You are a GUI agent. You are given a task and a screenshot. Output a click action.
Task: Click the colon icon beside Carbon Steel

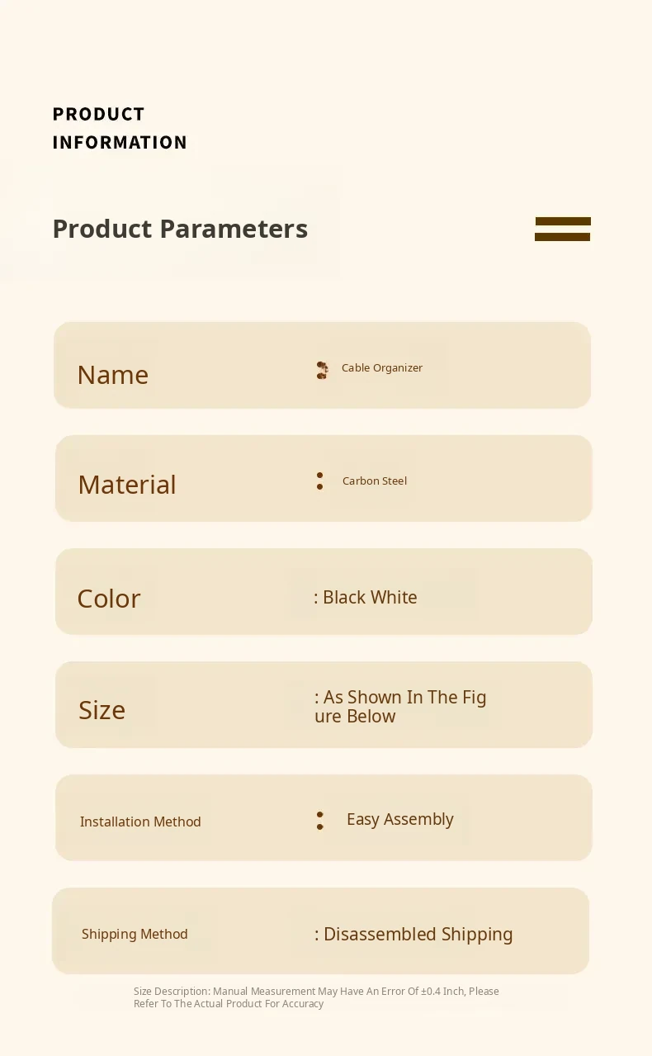pyautogui.click(x=319, y=481)
